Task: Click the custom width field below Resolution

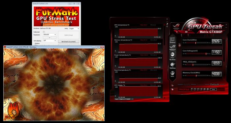Action: point(46,37)
